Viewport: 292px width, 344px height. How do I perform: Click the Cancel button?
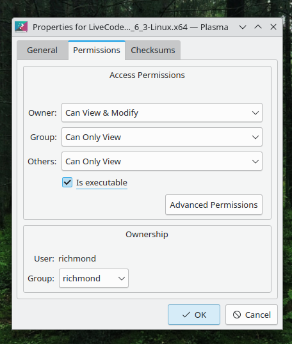252,315
